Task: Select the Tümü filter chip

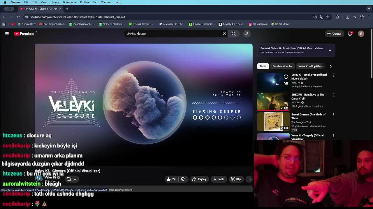Action: click(263, 66)
